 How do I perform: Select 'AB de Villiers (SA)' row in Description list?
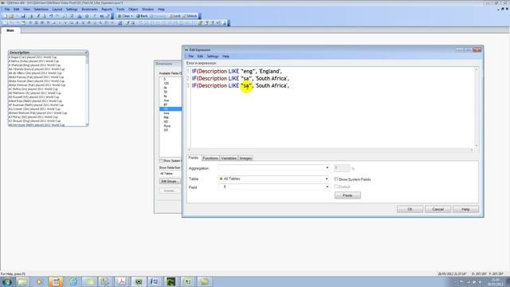pyautogui.click(x=47, y=73)
